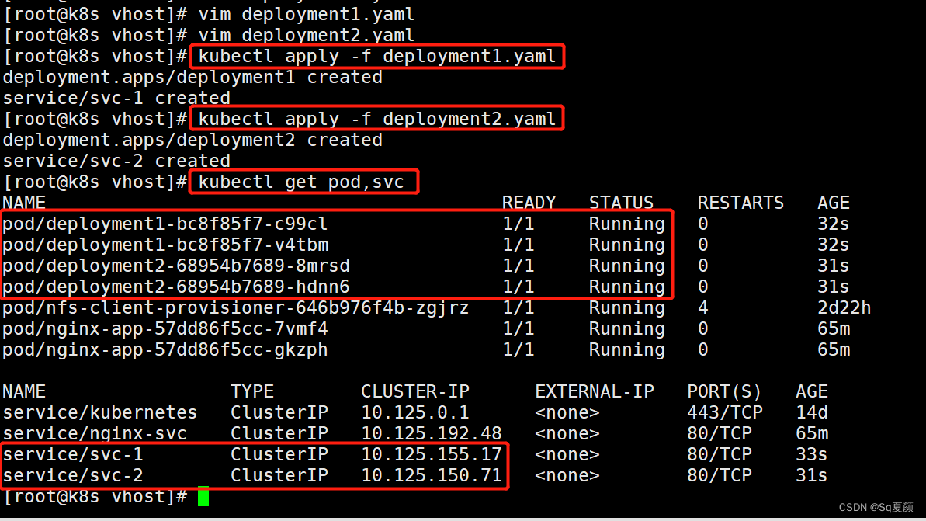The image size is (926, 521).
Task: Click cluster IP 10.125.150.71 of svc-2
Action: tap(431, 475)
